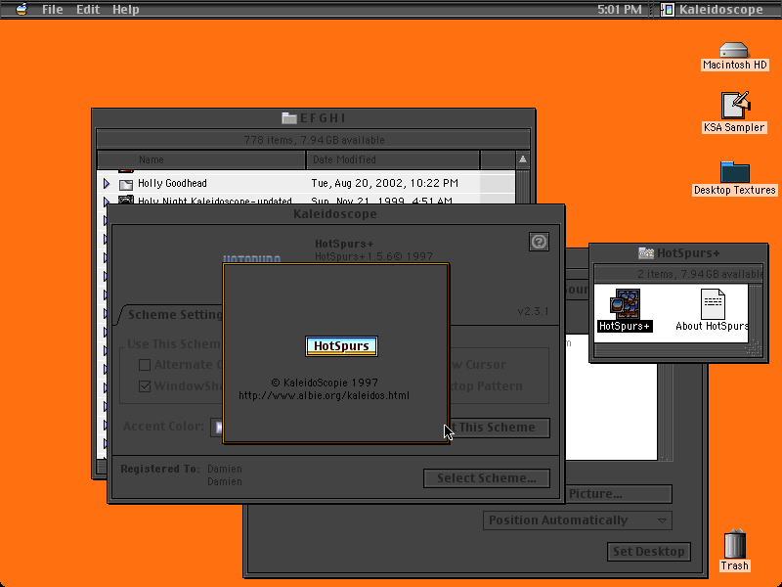Click the Set Desktop button
This screenshot has width=782, height=587.
649,552
